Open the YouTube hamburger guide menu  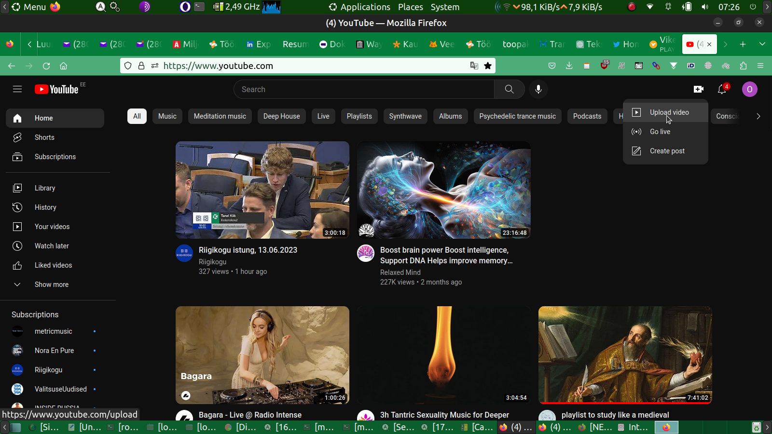click(17, 89)
